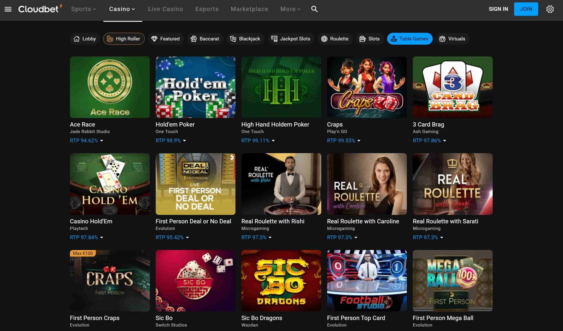
Task: Expand the RTP details for Craps
Action: pyautogui.click(x=359, y=141)
